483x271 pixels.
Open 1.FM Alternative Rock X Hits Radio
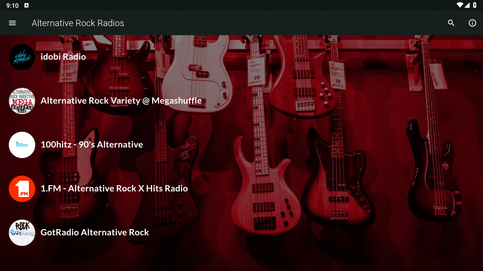[x=114, y=188]
